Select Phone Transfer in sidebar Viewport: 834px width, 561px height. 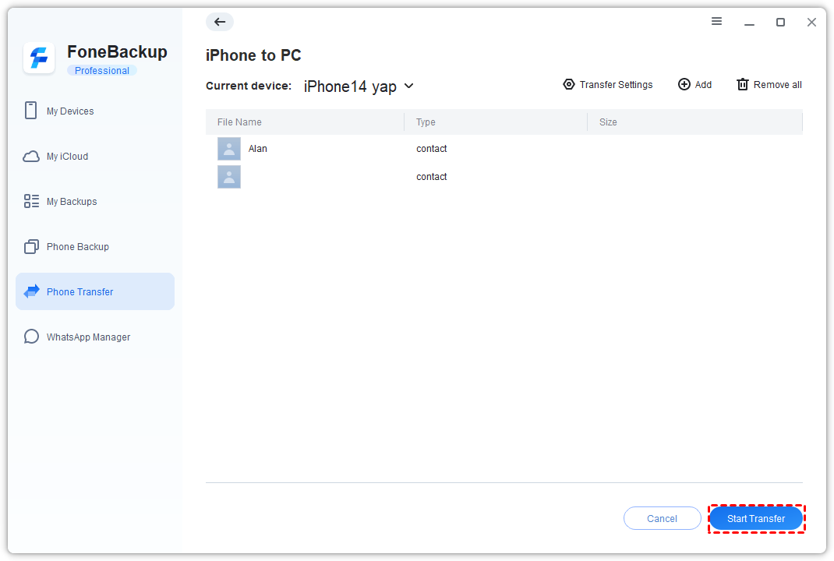pyautogui.click(x=94, y=291)
